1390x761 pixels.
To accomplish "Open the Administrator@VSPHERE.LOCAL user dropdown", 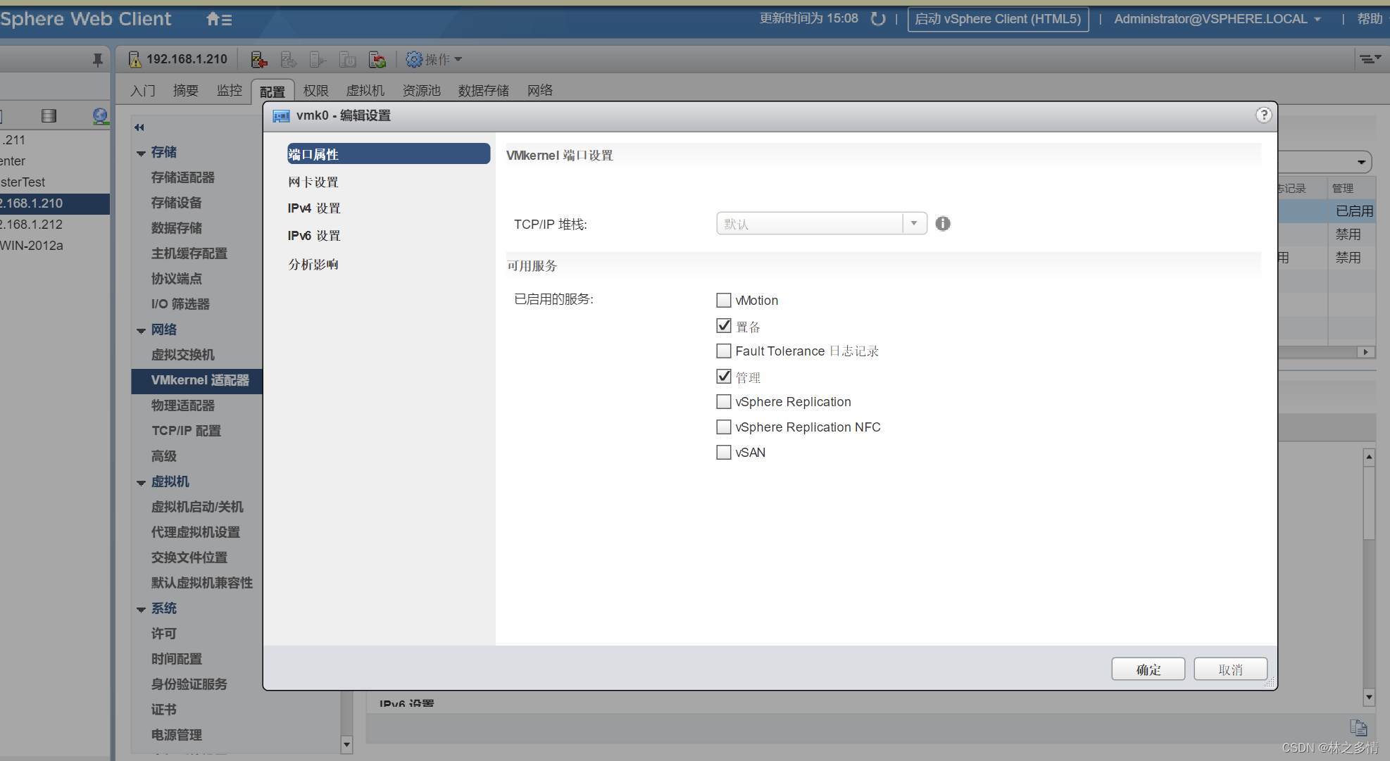I will [1217, 19].
